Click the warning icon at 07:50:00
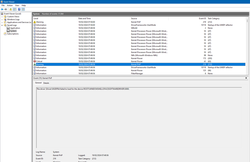Image resolution: width=250 pixels, height=162 pixels. tap(34, 22)
